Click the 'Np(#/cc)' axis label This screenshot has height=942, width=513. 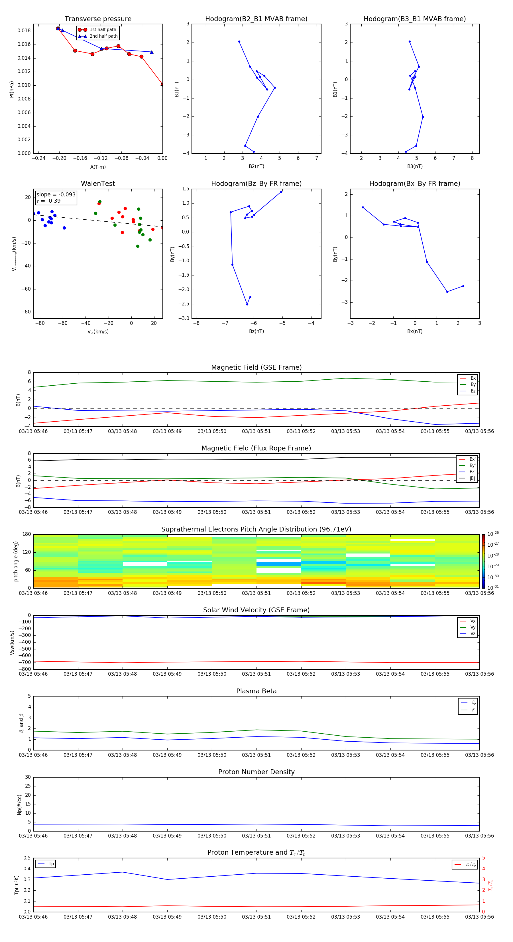click(19, 804)
